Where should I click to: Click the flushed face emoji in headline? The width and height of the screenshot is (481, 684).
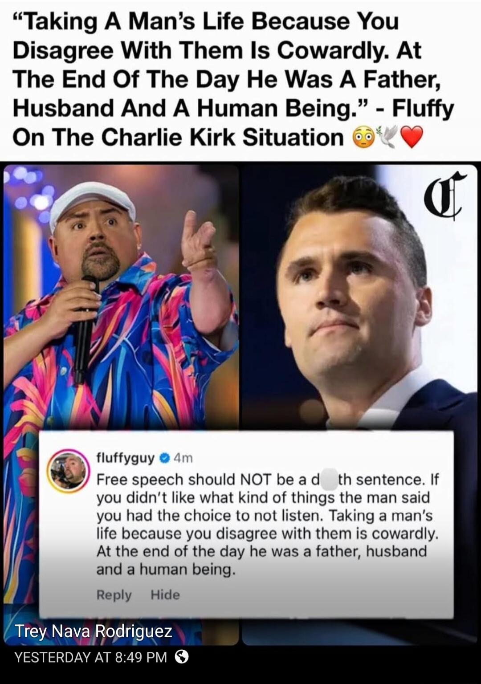point(363,138)
